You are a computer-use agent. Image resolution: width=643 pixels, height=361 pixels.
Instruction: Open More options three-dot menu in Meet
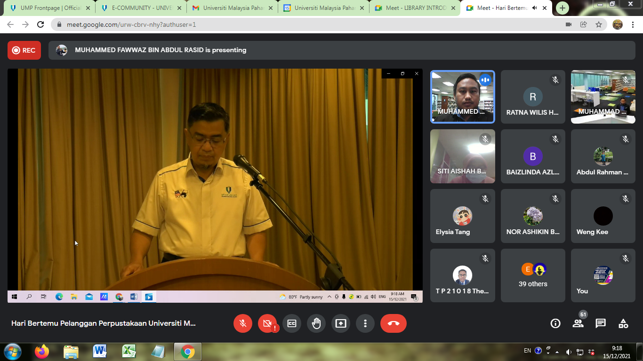(365, 323)
